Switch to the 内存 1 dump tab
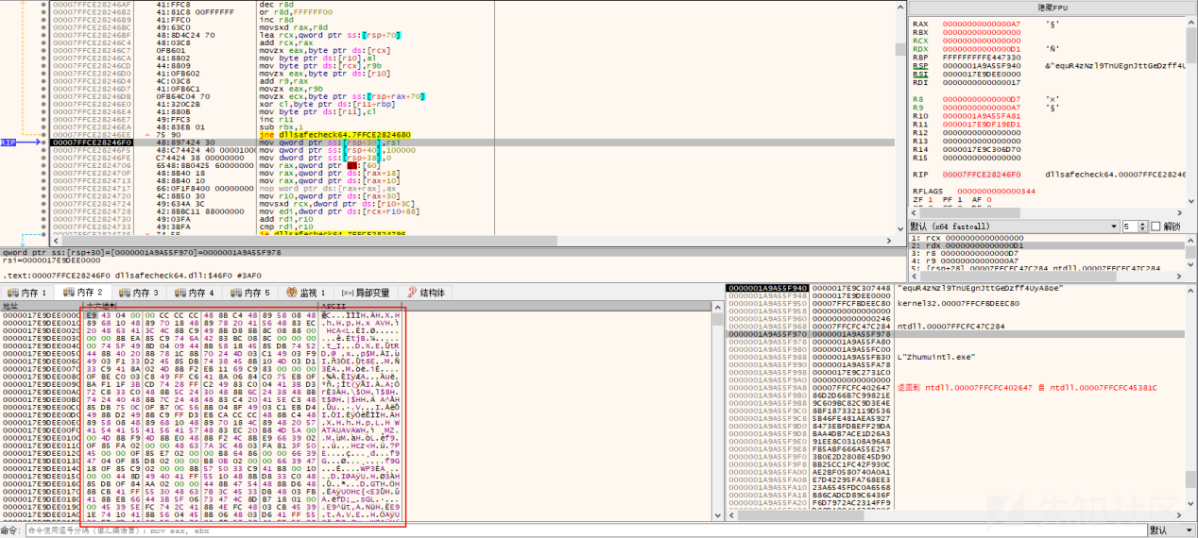 pos(26,293)
